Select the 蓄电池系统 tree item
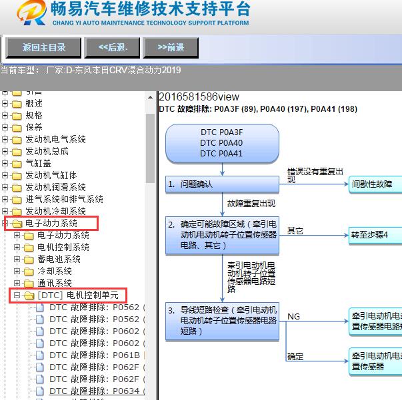Image resolution: width=402 pixels, height=400 pixels. click(x=59, y=260)
